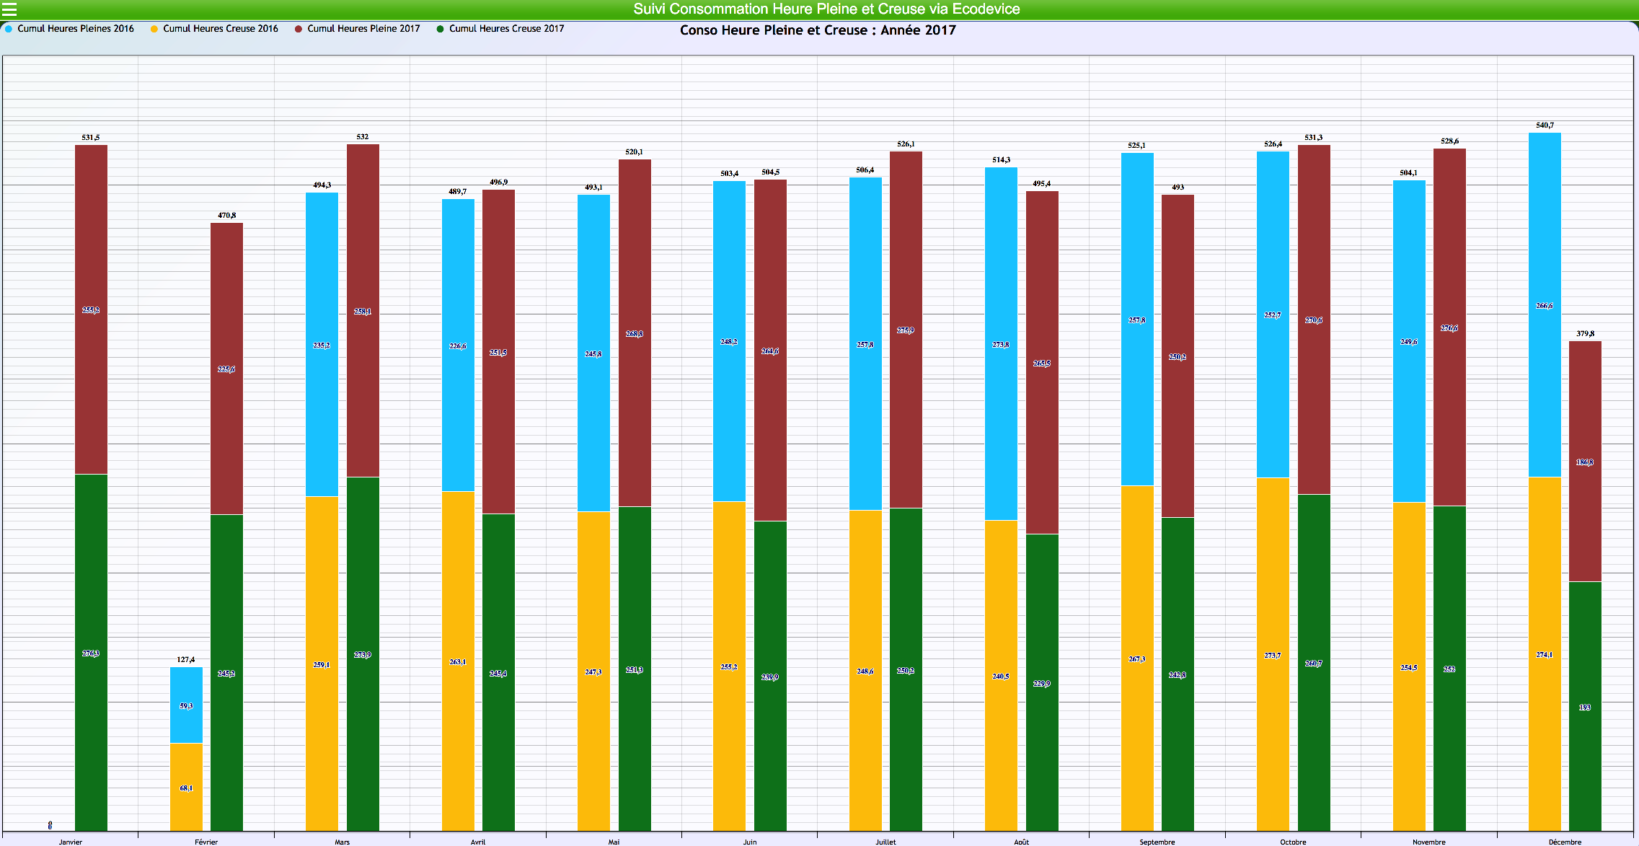Image resolution: width=1639 pixels, height=846 pixels.
Task: Click the dark red Novembre segment labeled 276,6
Action: coord(1449,327)
